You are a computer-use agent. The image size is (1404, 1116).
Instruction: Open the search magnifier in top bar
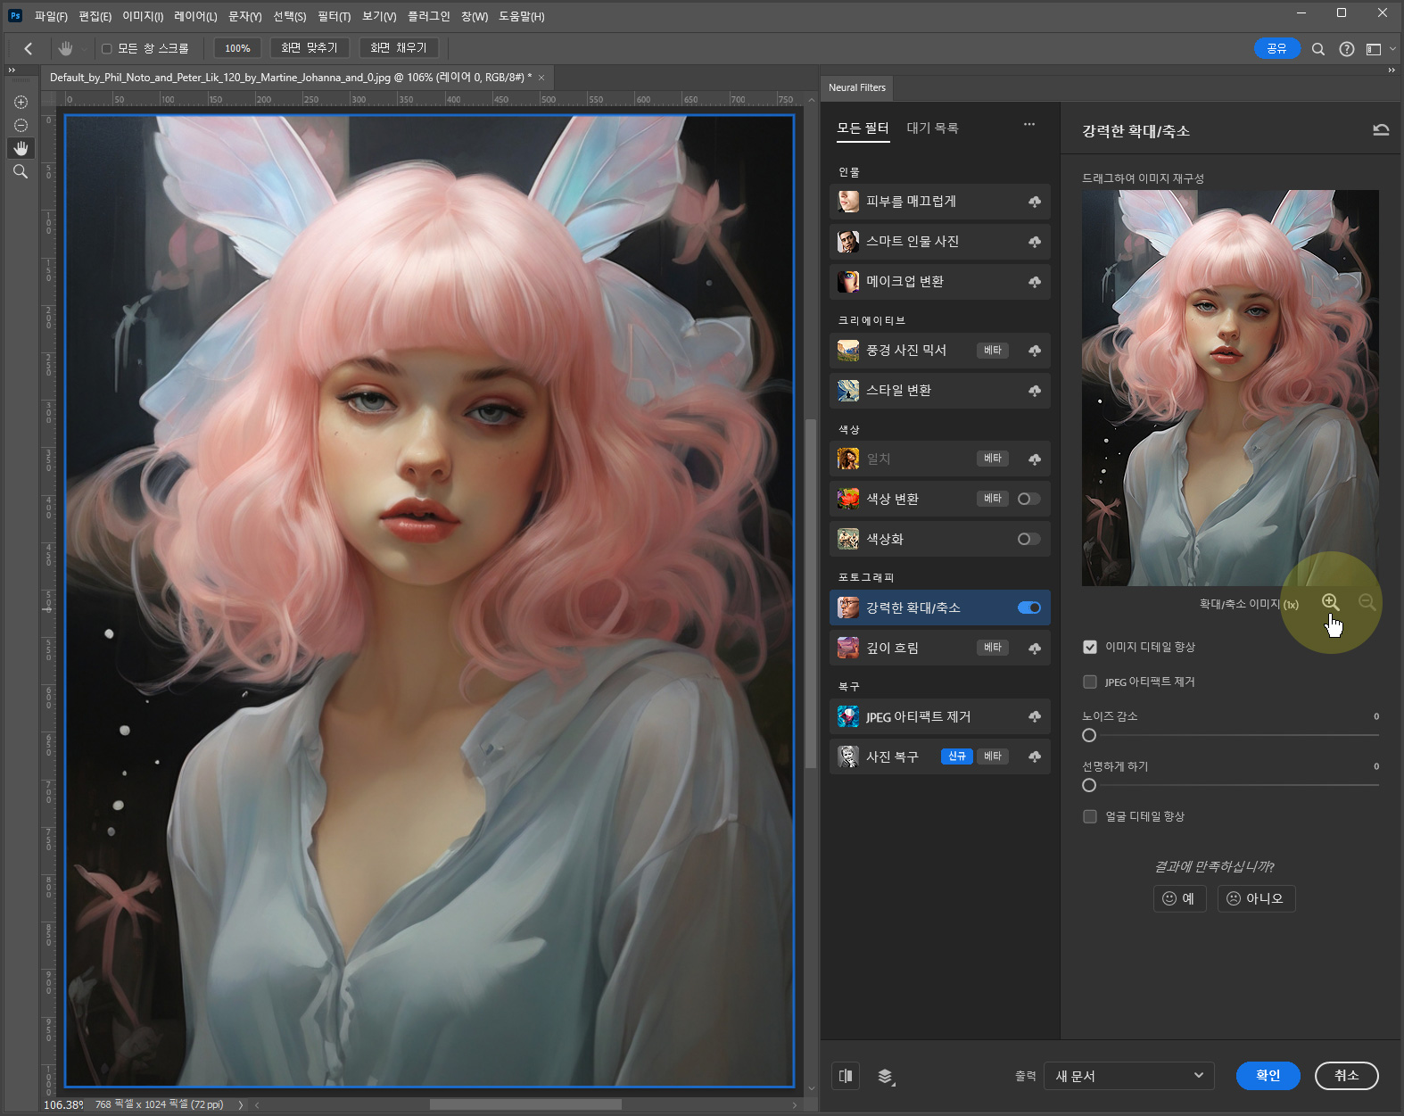tap(1317, 49)
